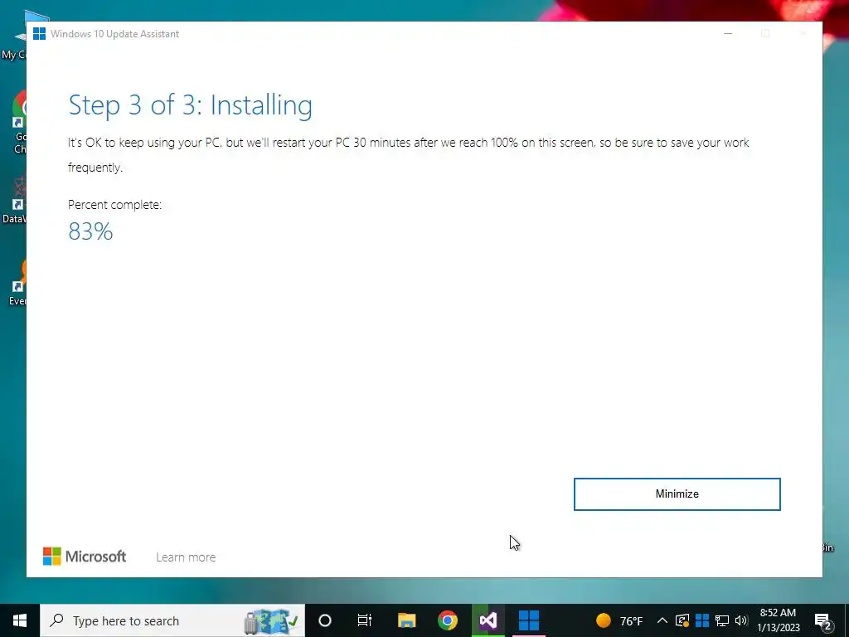Launch File Explorer from the taskbar
This screenshot has width=849, height=637.
[x=406, y=620]
